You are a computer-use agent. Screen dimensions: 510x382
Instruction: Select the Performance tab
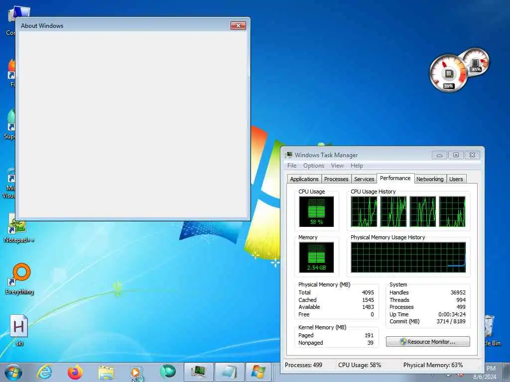click(x=395, y=178)
